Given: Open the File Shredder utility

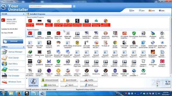Looking at the screenshot, I should (13, 76).
